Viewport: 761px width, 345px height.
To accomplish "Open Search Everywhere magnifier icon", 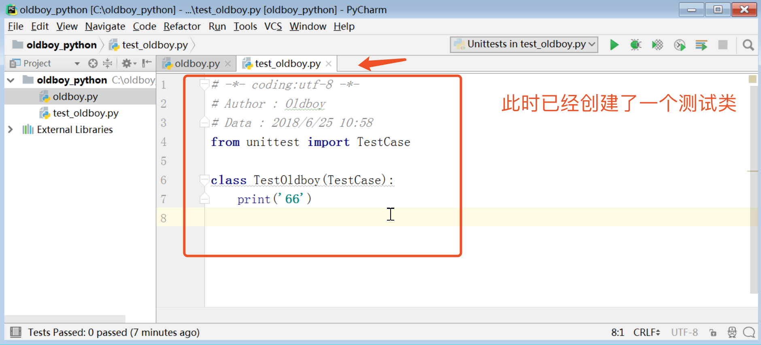I will click(x=748, y=45).
